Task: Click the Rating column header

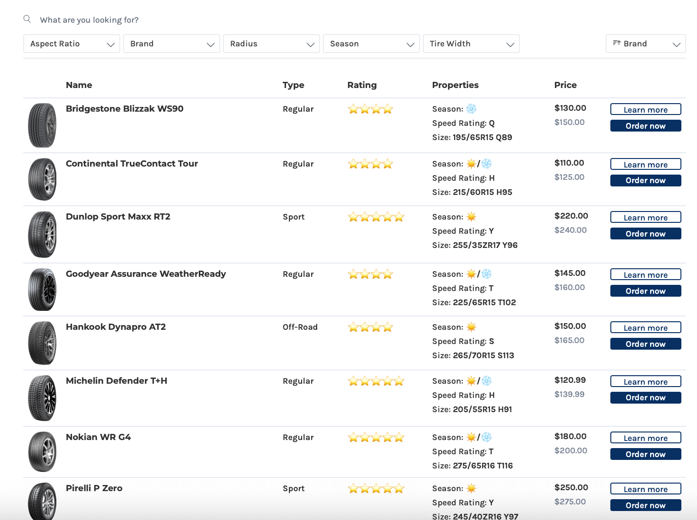Action: click(x=362, y=85)
